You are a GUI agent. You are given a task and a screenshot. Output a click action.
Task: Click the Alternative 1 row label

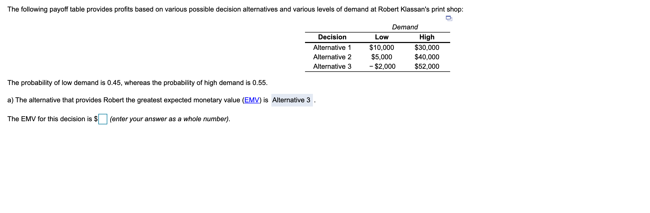(332, 47)
